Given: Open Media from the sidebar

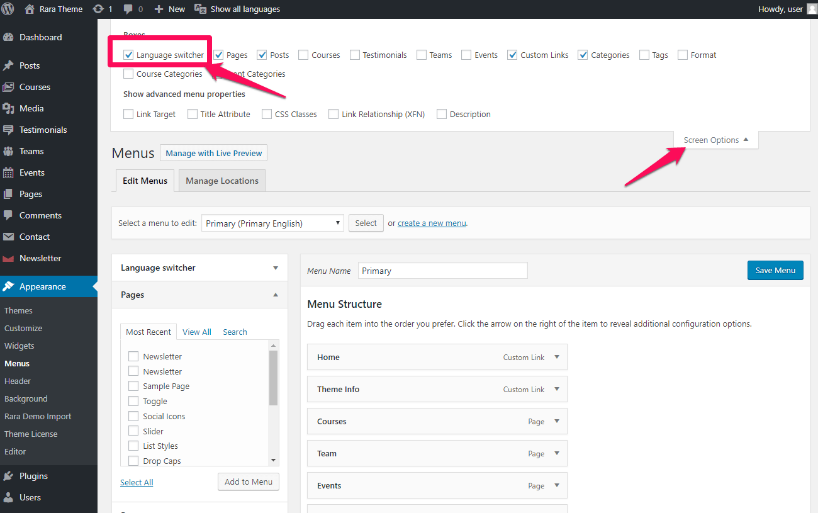Looking at the screenshot, I should point(31,108).
